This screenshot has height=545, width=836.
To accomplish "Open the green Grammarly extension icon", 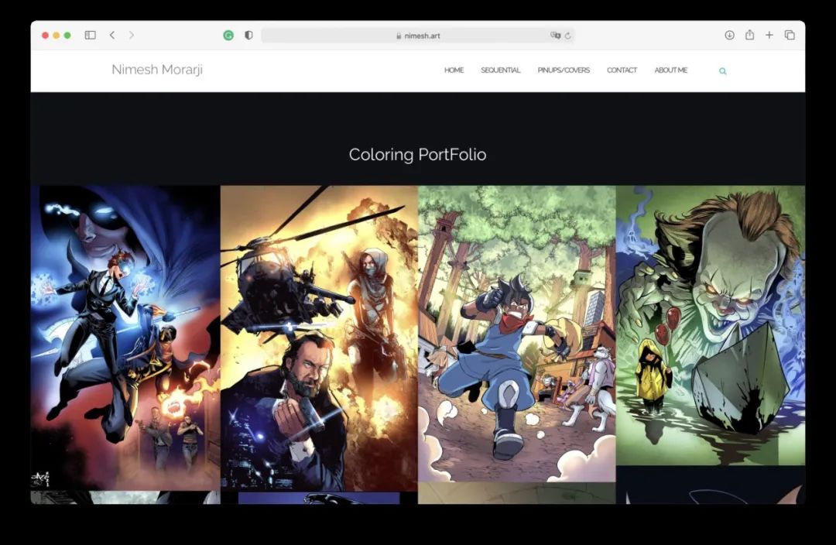I will tap(228, 36).
